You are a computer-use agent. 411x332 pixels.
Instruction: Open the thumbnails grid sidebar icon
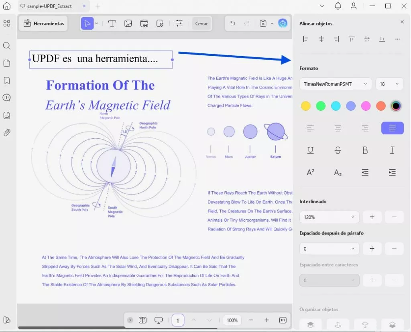(x=7, y=24)
